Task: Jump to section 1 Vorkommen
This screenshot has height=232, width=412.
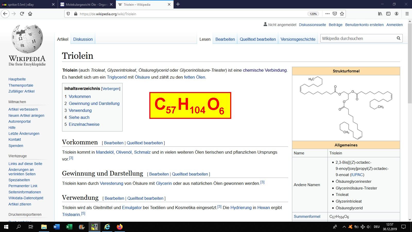Action: pyautogui.click(x=80, y=96)
